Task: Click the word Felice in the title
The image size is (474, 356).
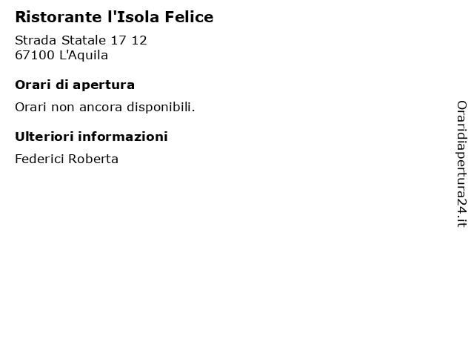Action: click(190, 17)
